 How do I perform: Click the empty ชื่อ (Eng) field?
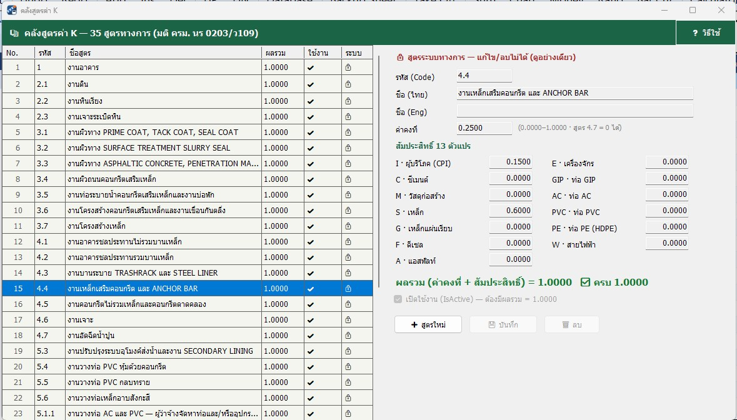(575, 111)
